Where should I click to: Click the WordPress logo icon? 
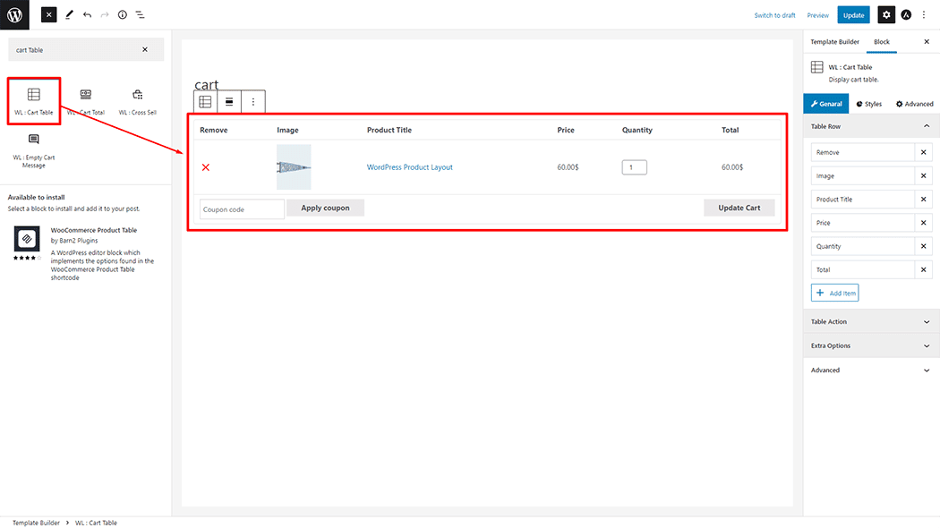point(14,14)
